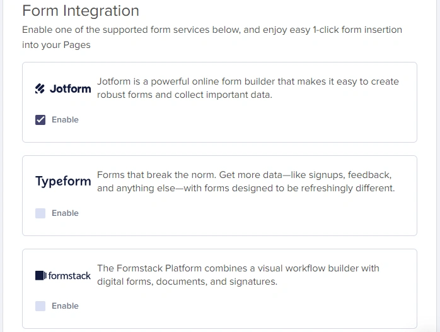The height and width of the screenshot is (332, 440).
Task: Click the Enable label under Jotform
Action: [x=65, y=120]
